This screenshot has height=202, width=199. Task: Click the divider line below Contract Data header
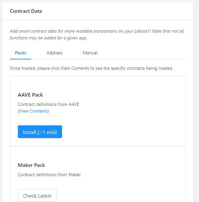coord(98,20)
